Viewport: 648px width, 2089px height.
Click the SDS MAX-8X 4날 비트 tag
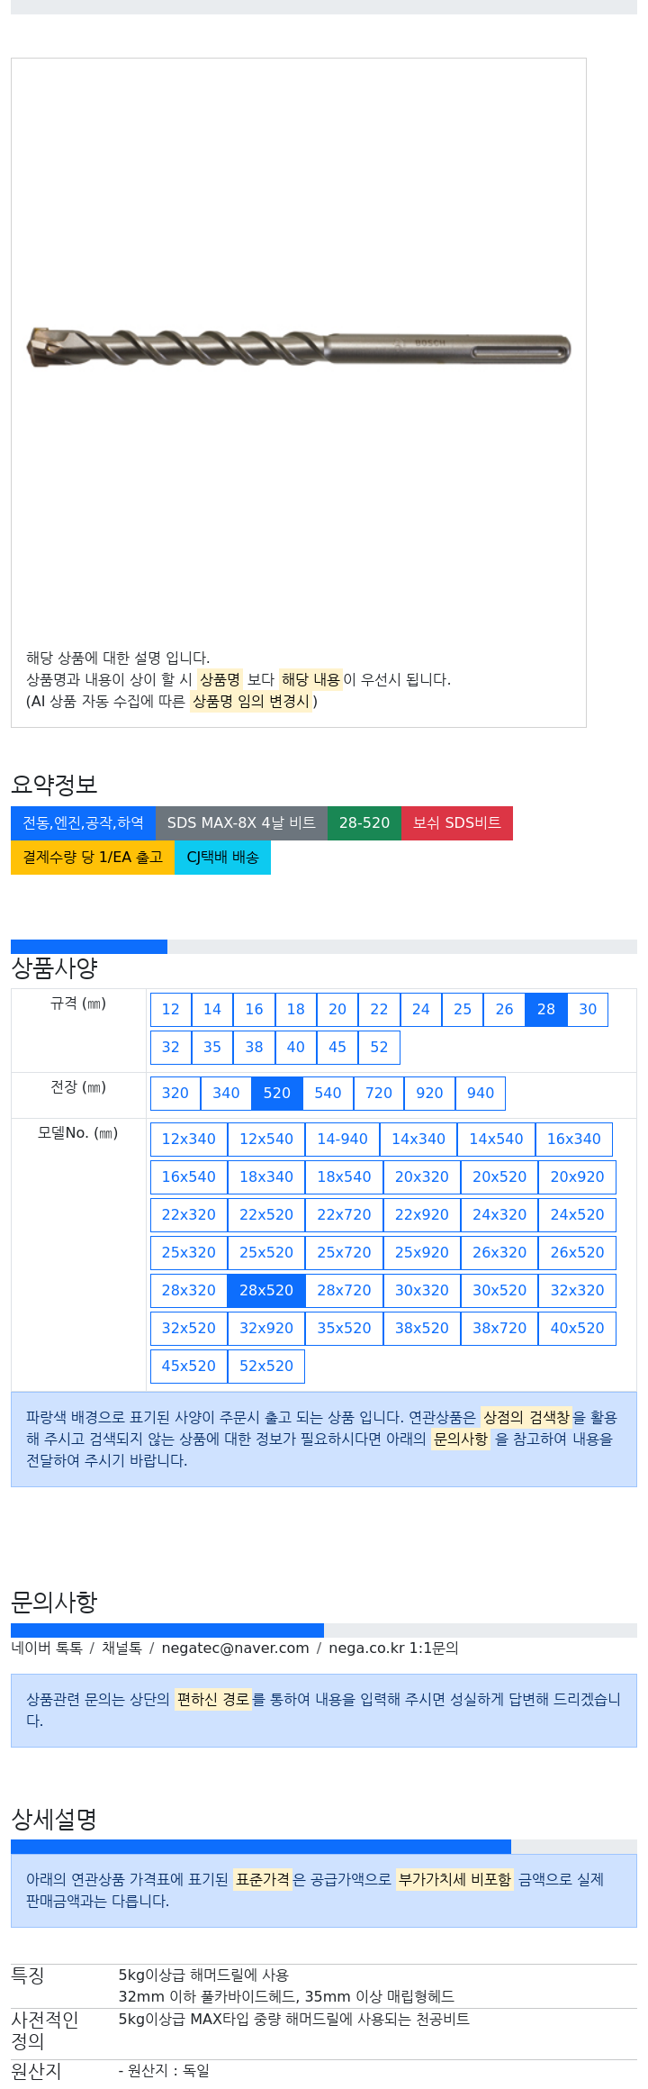click(x=241, y=822)
